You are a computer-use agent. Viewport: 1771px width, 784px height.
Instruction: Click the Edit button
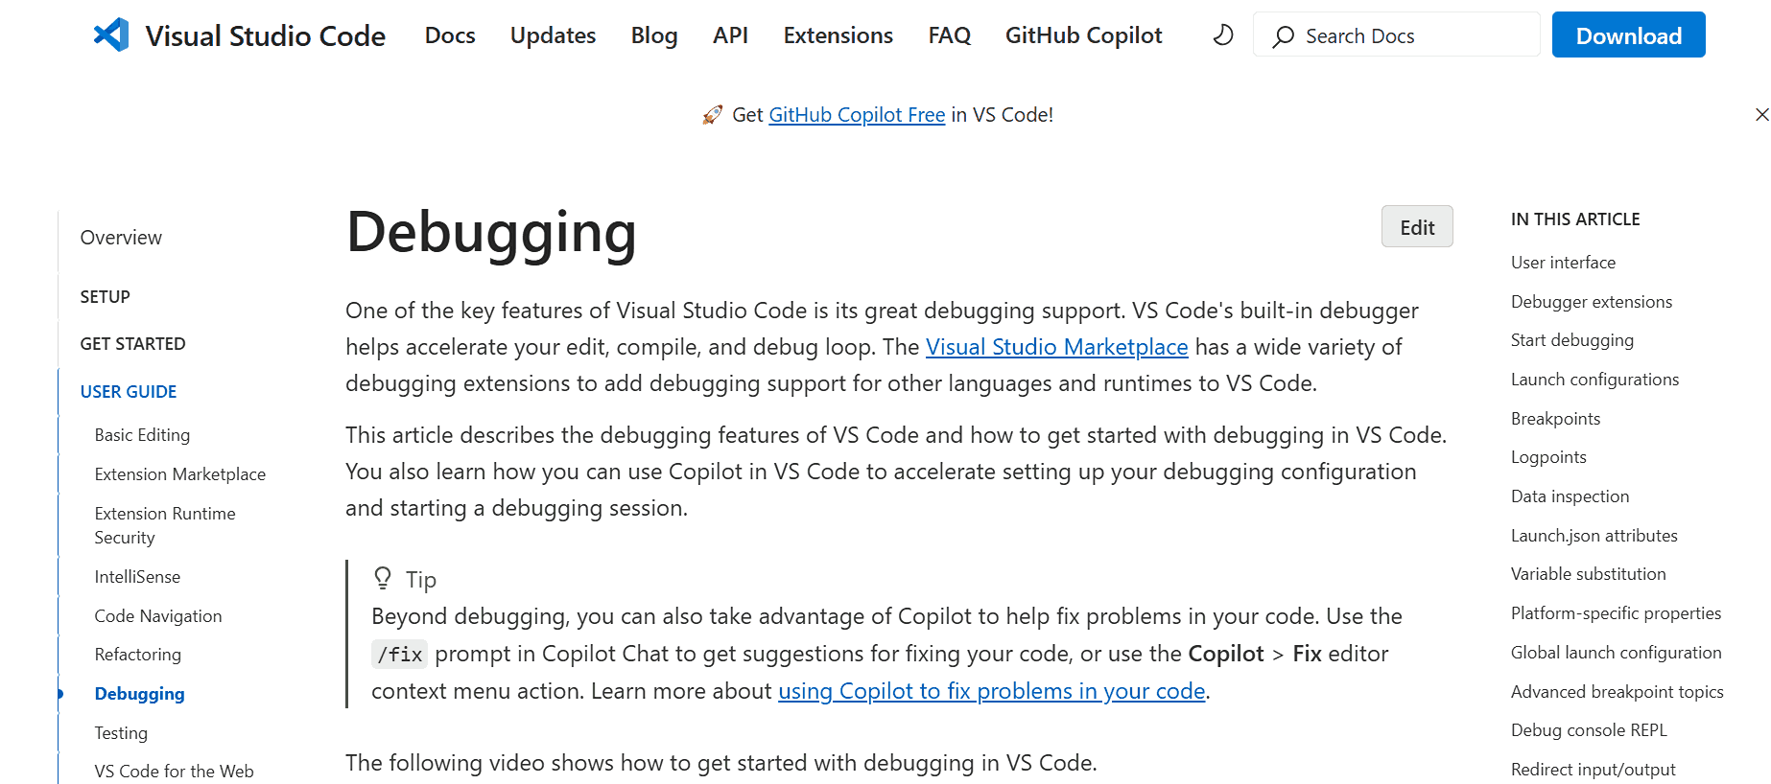(1417, 226)
